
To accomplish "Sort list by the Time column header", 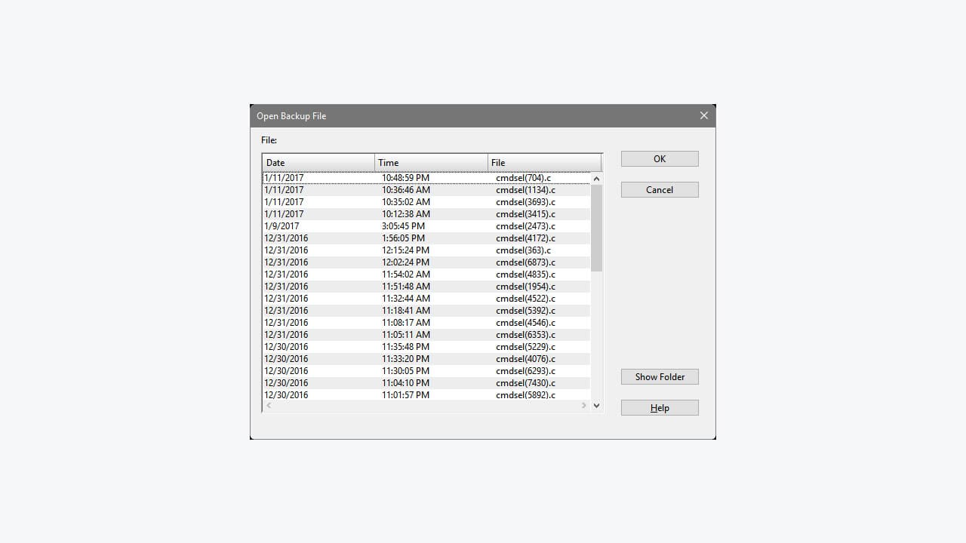I will point(430,162).
